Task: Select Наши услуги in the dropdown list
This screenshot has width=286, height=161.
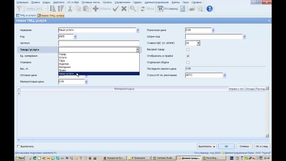Action: (99, 73)
